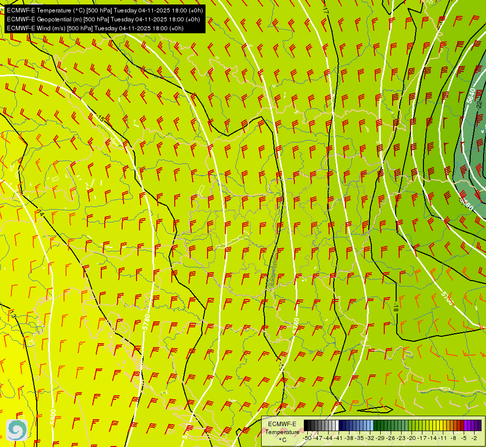The width and height of the screenshot is (486, 447).
Task: Click the -15 isotherm label on the map
Action: pos(100,118)
